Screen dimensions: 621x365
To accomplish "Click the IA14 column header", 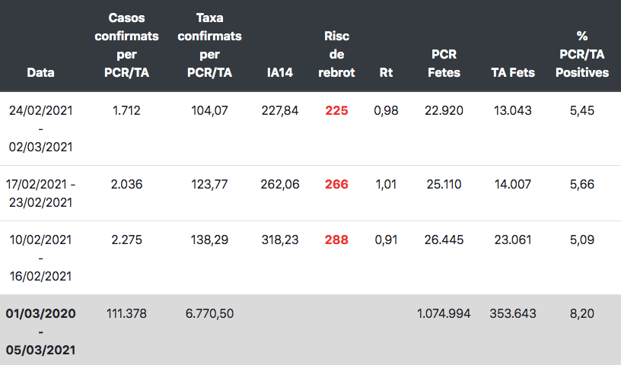I will (x=280, y=73).
